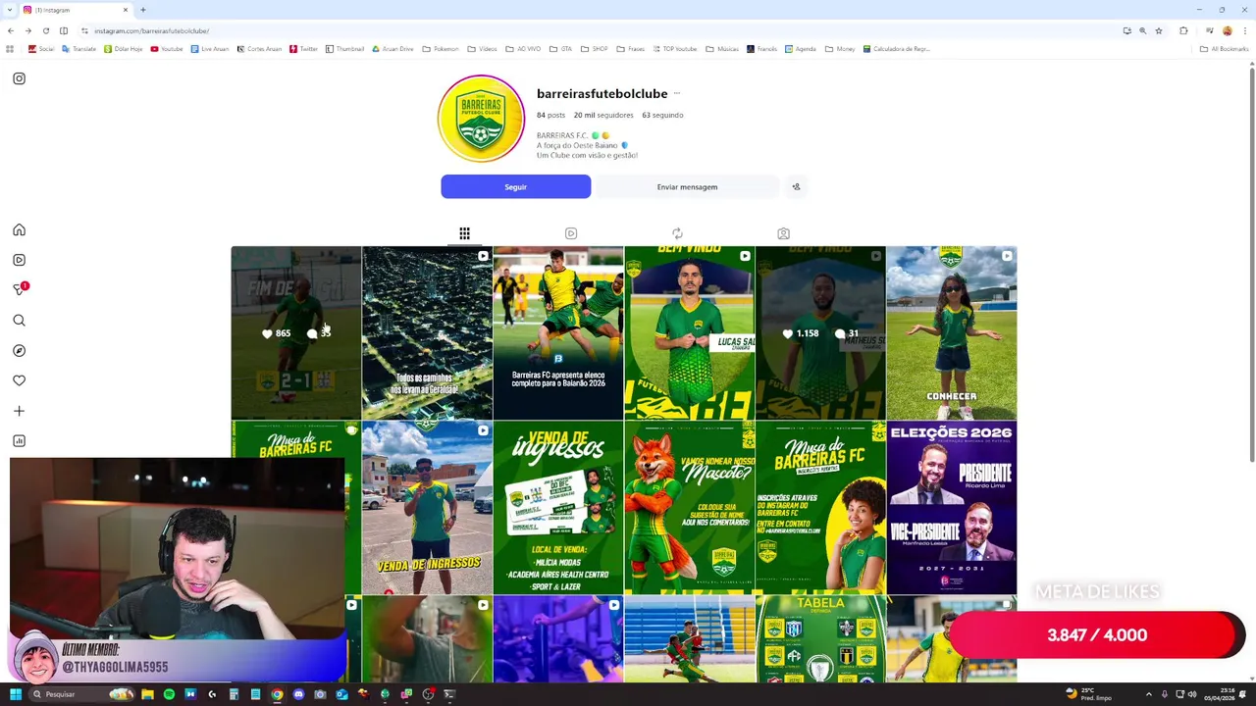This screenshot has width=1256, height=706.
Task: Open a new browser tab
Action: [x=142, y=10]
